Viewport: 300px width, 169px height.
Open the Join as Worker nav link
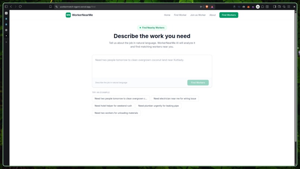click(x=198, y=15)
